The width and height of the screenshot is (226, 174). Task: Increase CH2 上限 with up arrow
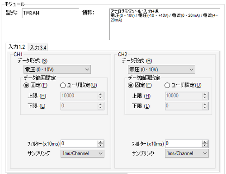205,94
